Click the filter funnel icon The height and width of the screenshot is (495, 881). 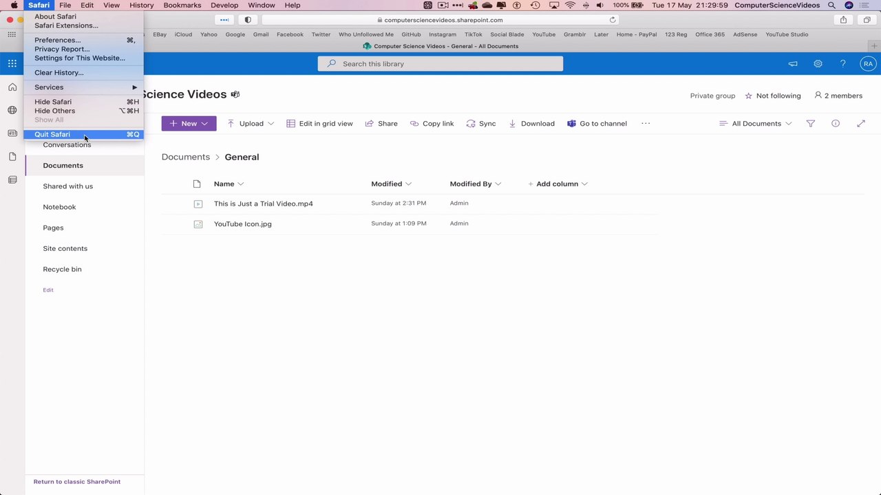[811, 124]
